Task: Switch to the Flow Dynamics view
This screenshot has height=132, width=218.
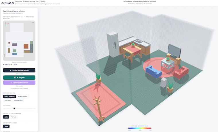Action: [9, 96]
